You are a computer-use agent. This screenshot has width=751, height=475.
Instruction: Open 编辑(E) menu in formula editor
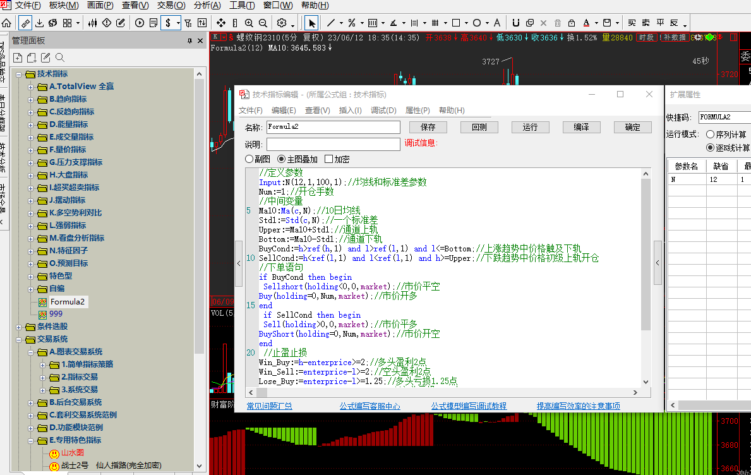click(x=284, y=110)
